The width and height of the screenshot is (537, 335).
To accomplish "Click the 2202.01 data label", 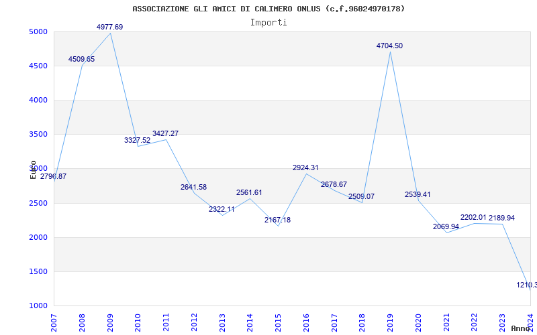I will pos(474,217).
